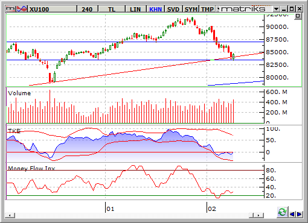
Task: Change the 240 period setting
Action: [87, 9]
